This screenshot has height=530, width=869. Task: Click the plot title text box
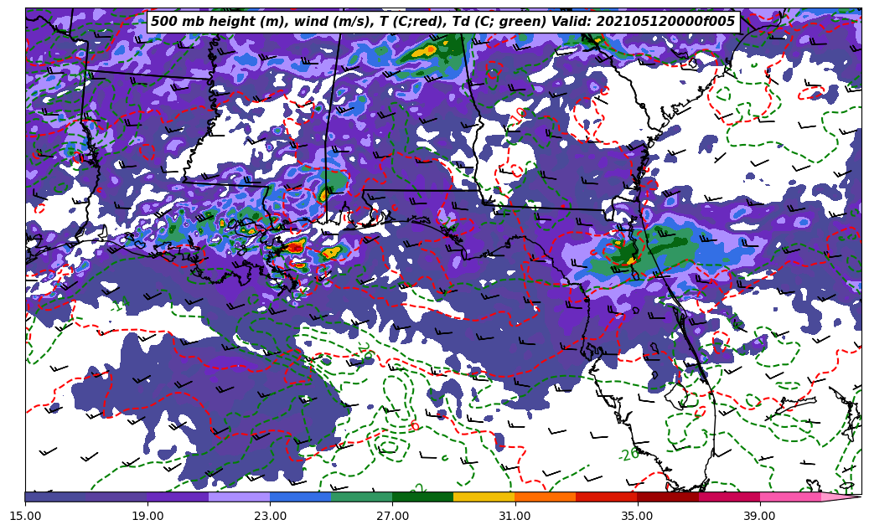point(442,22)
